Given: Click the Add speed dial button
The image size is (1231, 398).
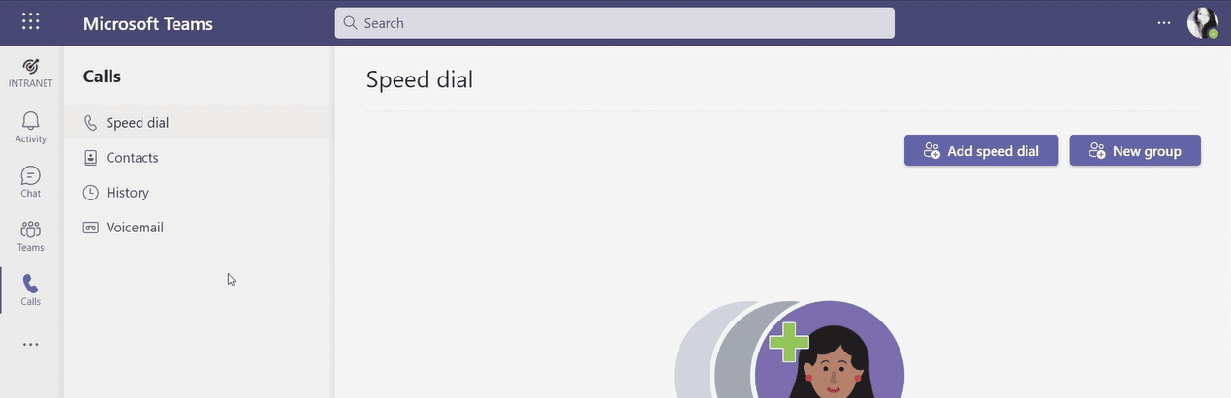Looking at the screenshot, I should [981, 150].
